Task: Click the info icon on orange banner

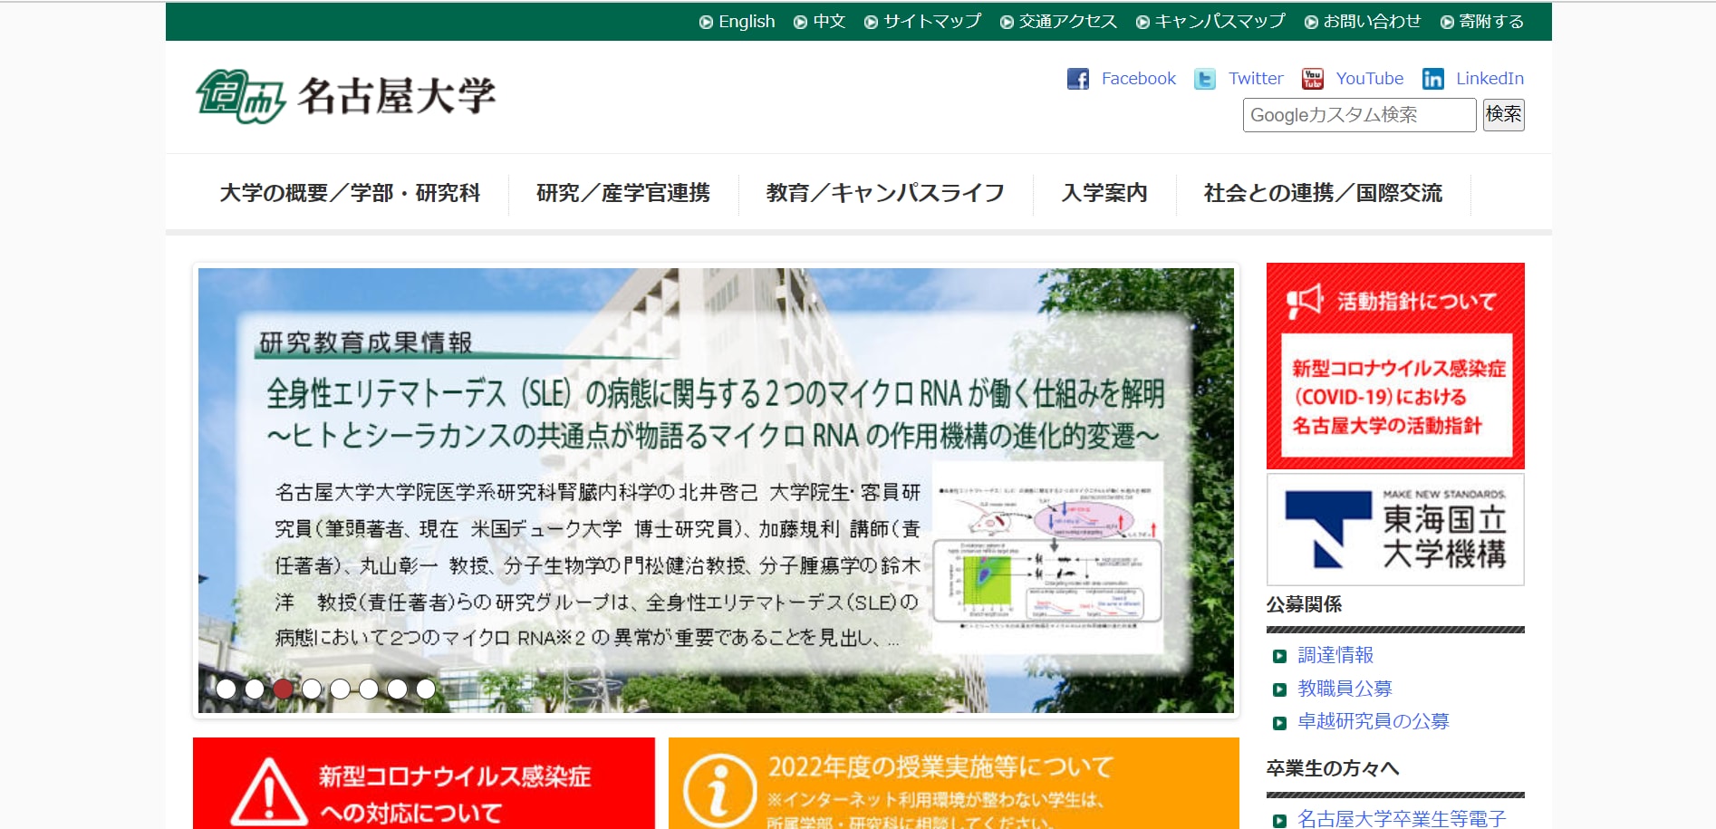Action: click(x=719, y=790)
